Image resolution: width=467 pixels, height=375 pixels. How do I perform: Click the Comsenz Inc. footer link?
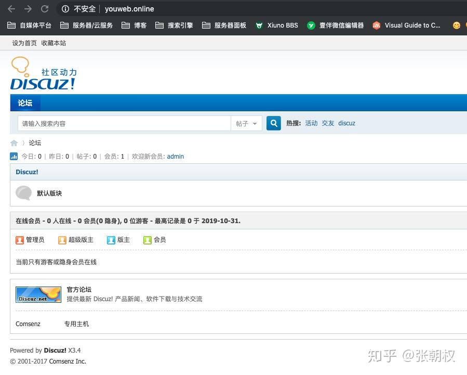pos(68,361)
